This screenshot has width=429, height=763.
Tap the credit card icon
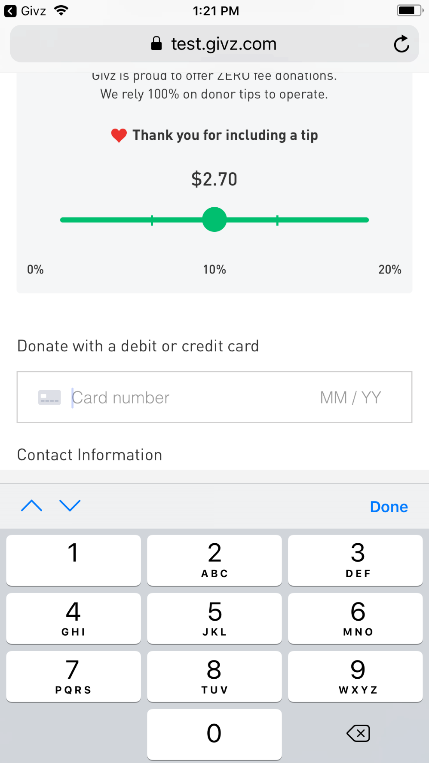click(x=49, y=397)
